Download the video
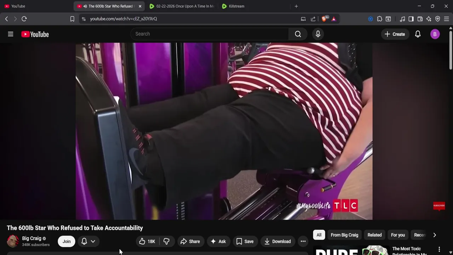 tap(278, 241)
